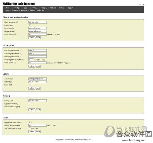This screenshot has width=153, height=143.
Task: Reset the DNS setup form
Action: (x=38, y=66)
